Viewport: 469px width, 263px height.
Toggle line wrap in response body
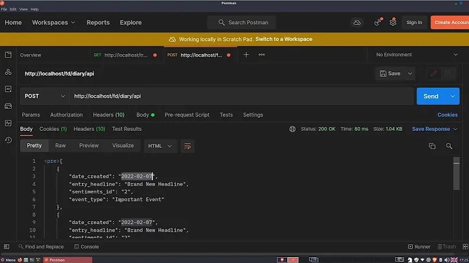pyautogui.click(x=188, y=146)
